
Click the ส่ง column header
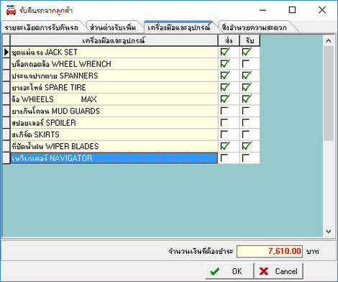[x=229, y=40]
